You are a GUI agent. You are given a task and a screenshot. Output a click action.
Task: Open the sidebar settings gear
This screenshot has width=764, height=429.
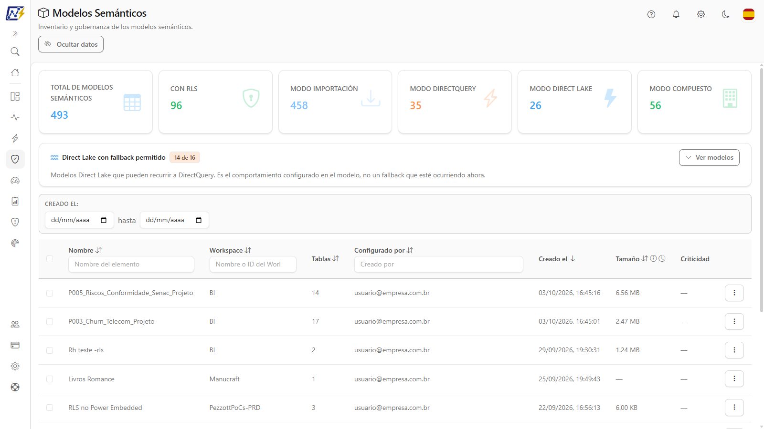click(x=15, y=366)
